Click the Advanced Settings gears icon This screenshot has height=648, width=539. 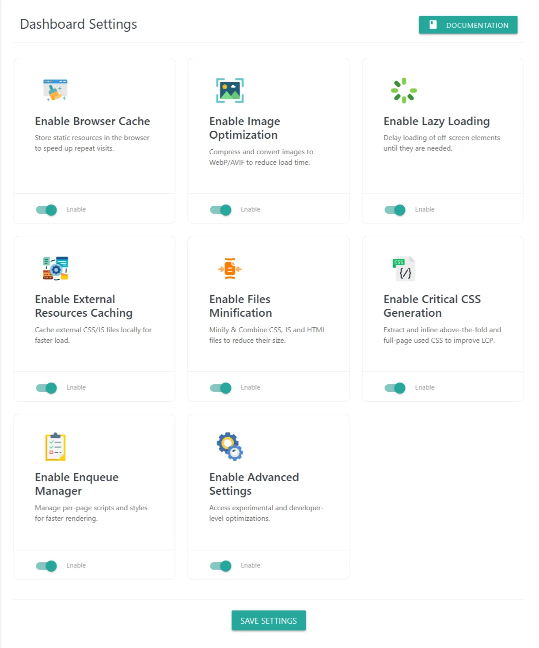[230, 446]
